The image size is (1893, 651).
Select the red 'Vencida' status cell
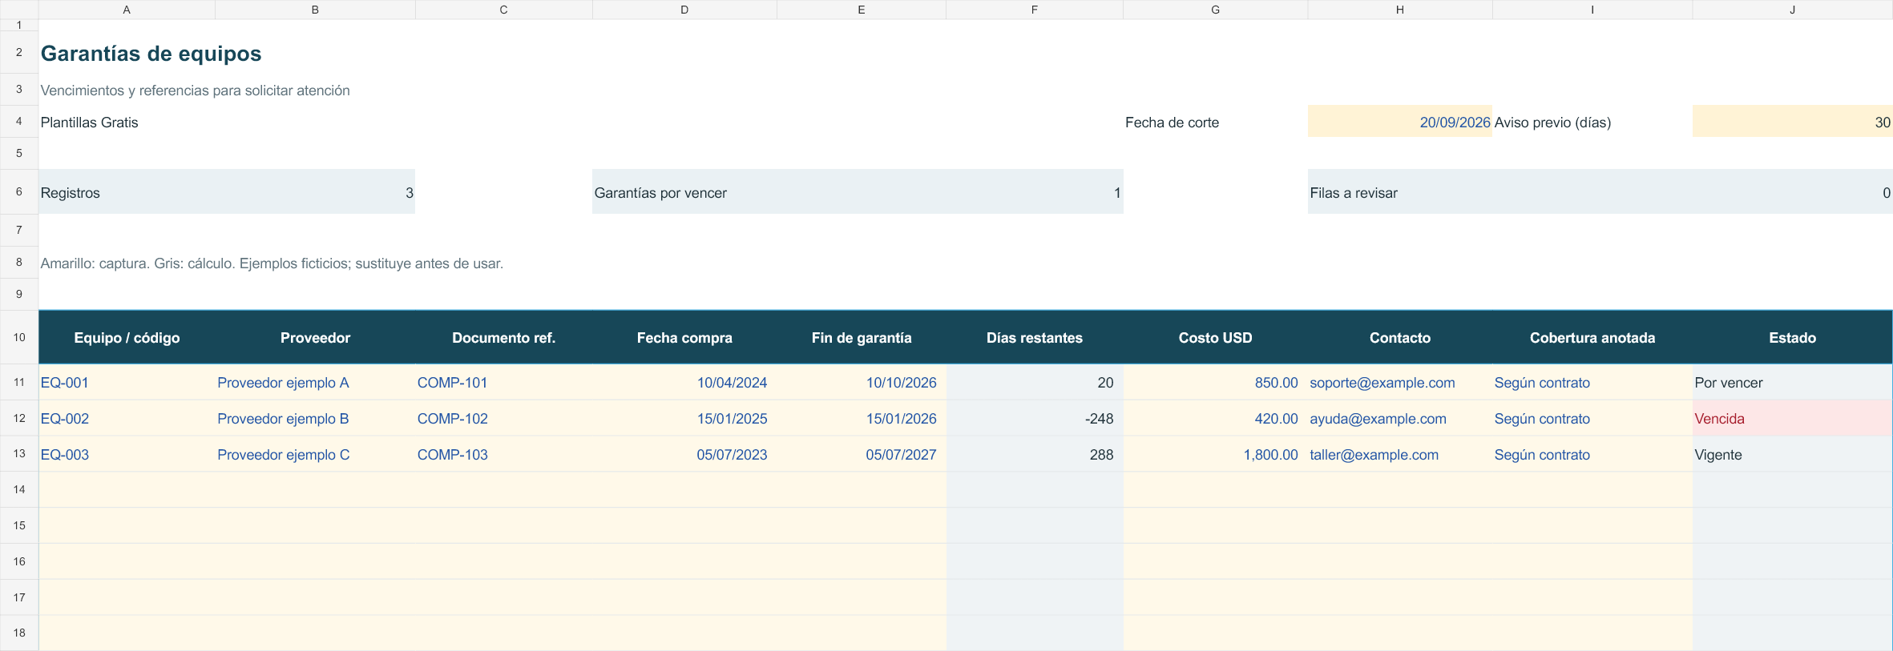tap(1792, 419)
